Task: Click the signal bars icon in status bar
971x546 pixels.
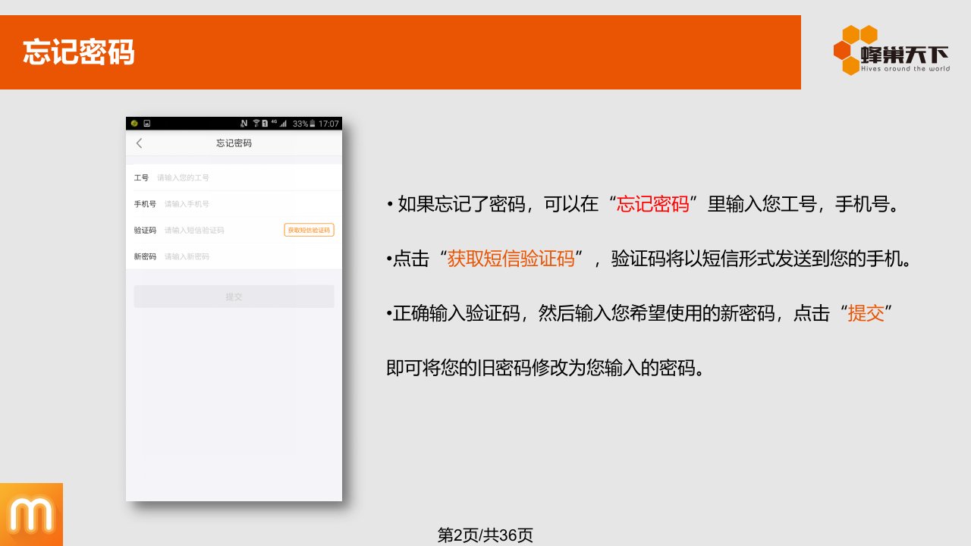Action: coord(283,124)
